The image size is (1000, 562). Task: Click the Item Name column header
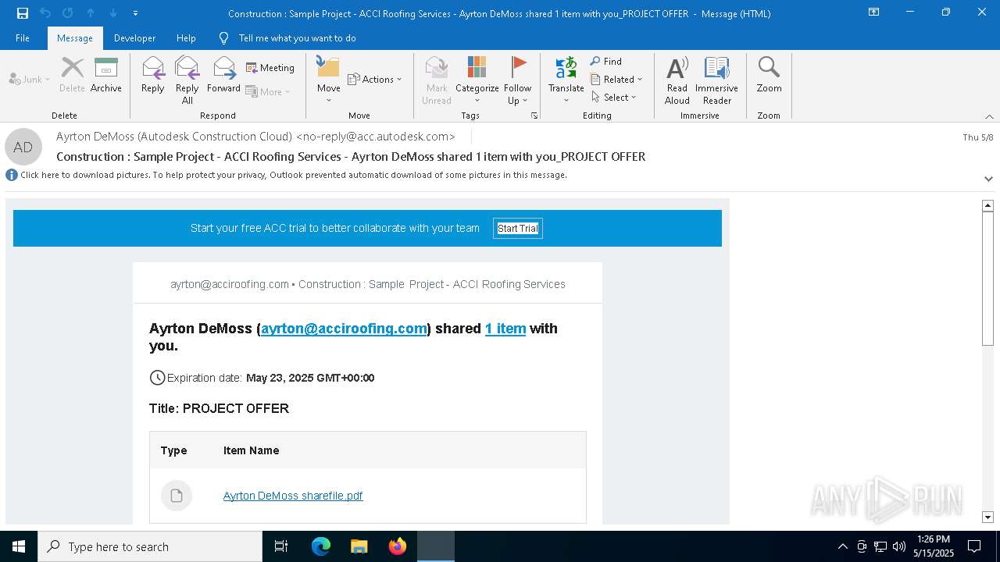pyautogui.click(x=251, y=450)
